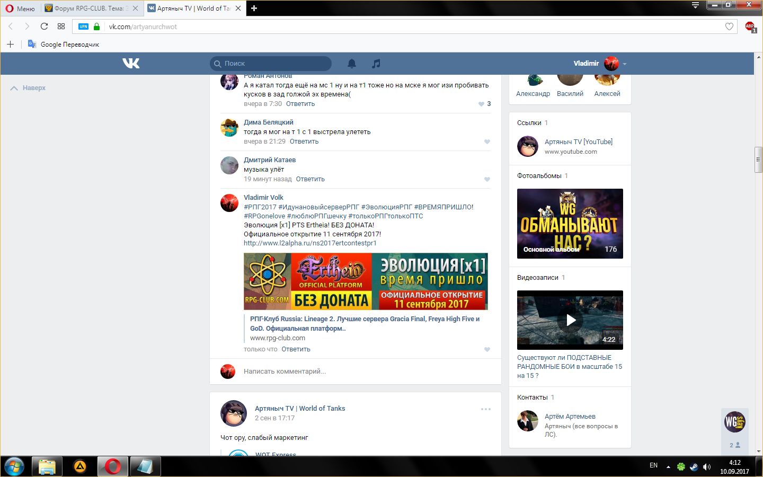Click hashtag #РПГ2017
This screenshot has width=763, height=477.
pyautogui.click(x=260, y=207)
